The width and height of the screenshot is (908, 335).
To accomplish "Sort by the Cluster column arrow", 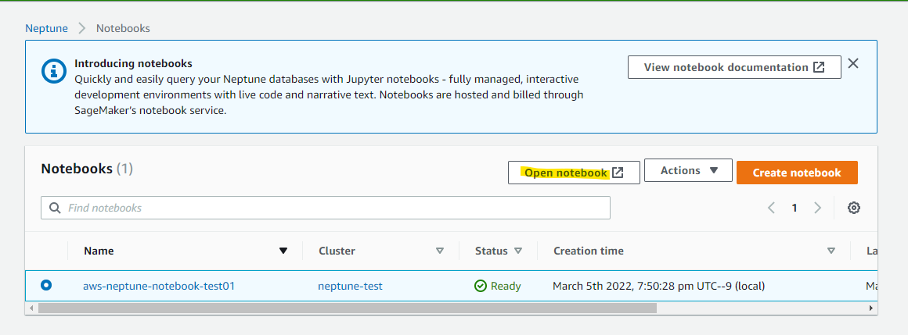I will pyautogui.click(x=440, y=251).
